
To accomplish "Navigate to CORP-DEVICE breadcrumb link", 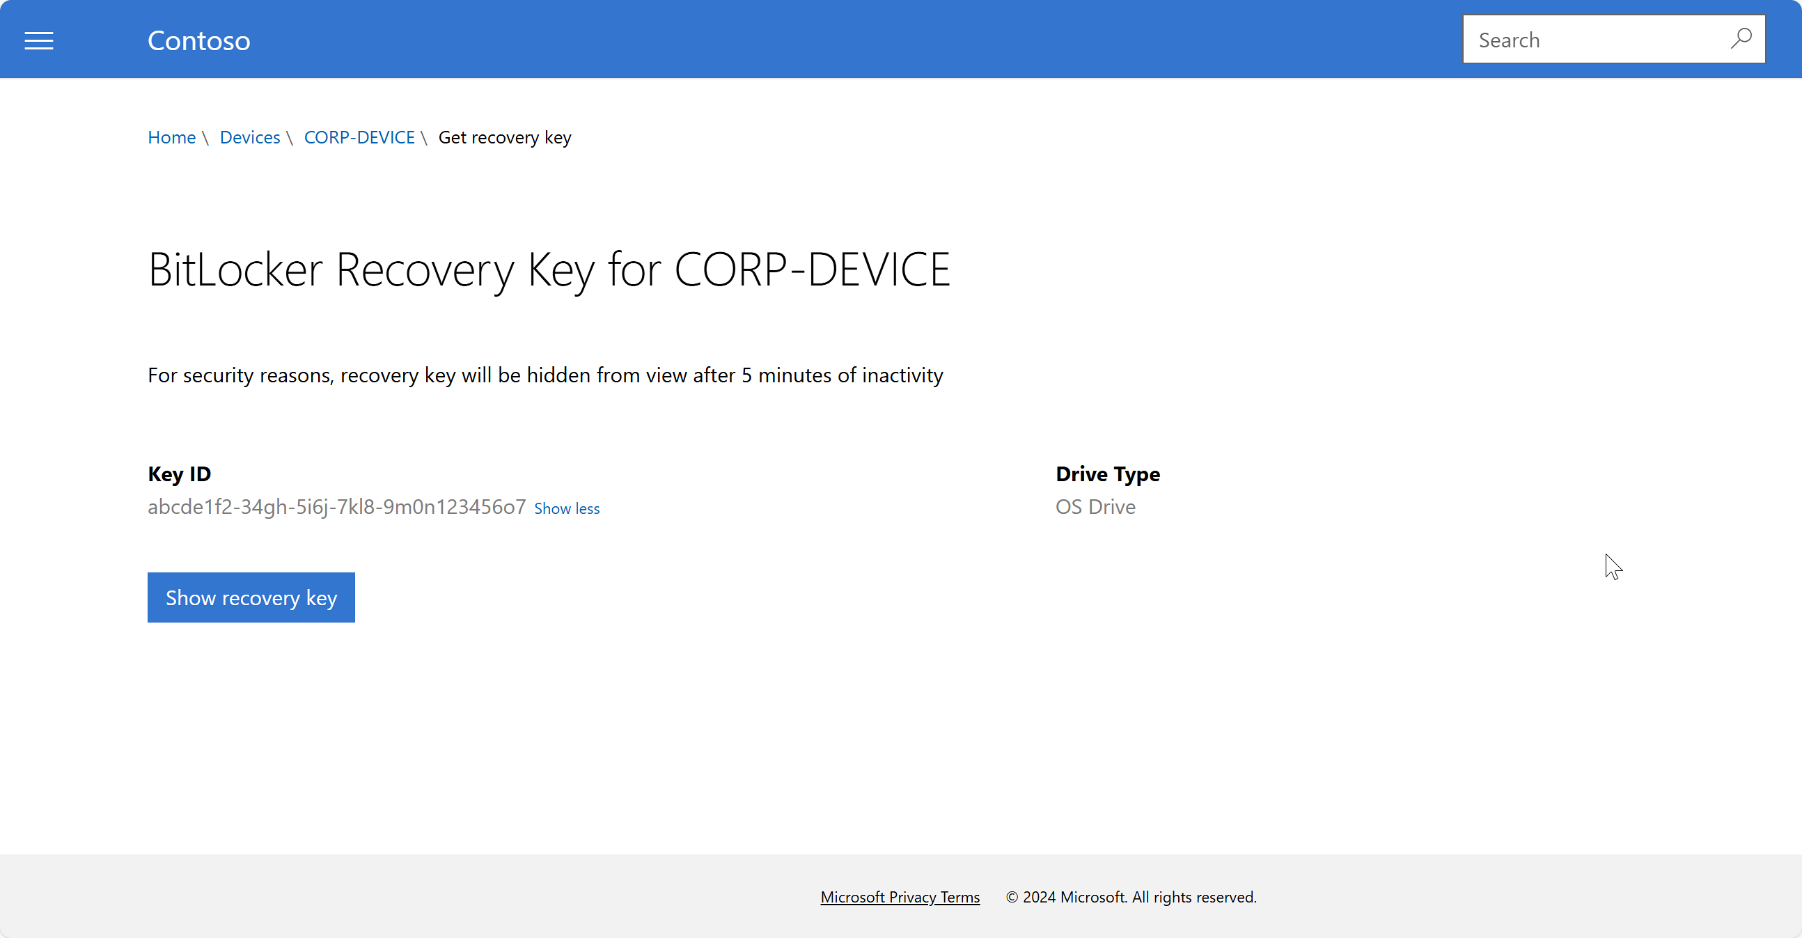I will tap(360, 137).
